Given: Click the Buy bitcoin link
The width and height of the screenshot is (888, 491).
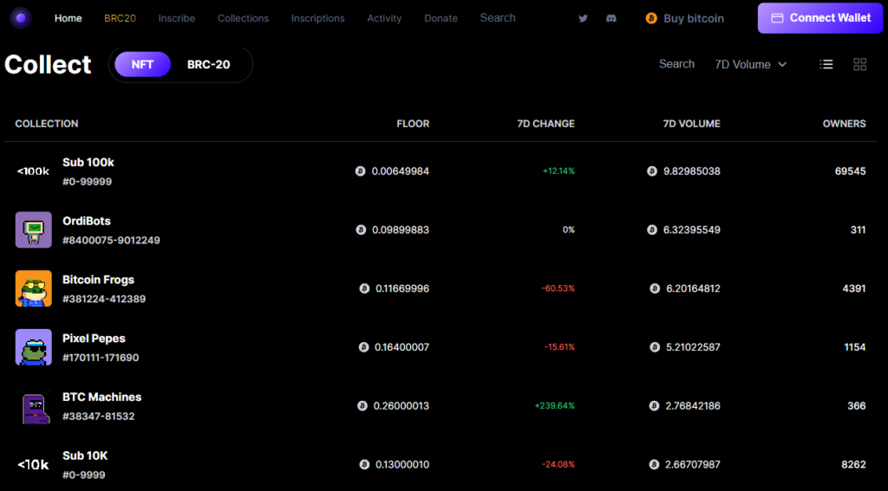Looking at the screenshot, I should (685, 18).
